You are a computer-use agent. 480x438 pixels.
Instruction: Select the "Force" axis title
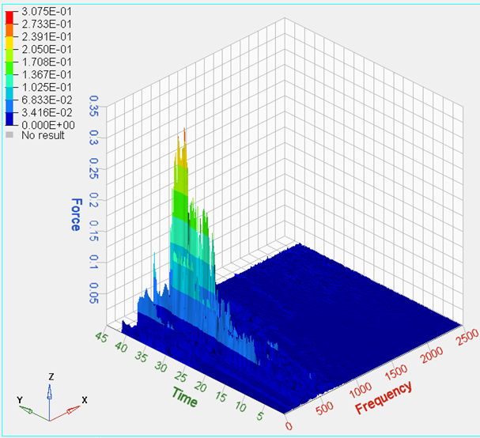click(76, 214)
